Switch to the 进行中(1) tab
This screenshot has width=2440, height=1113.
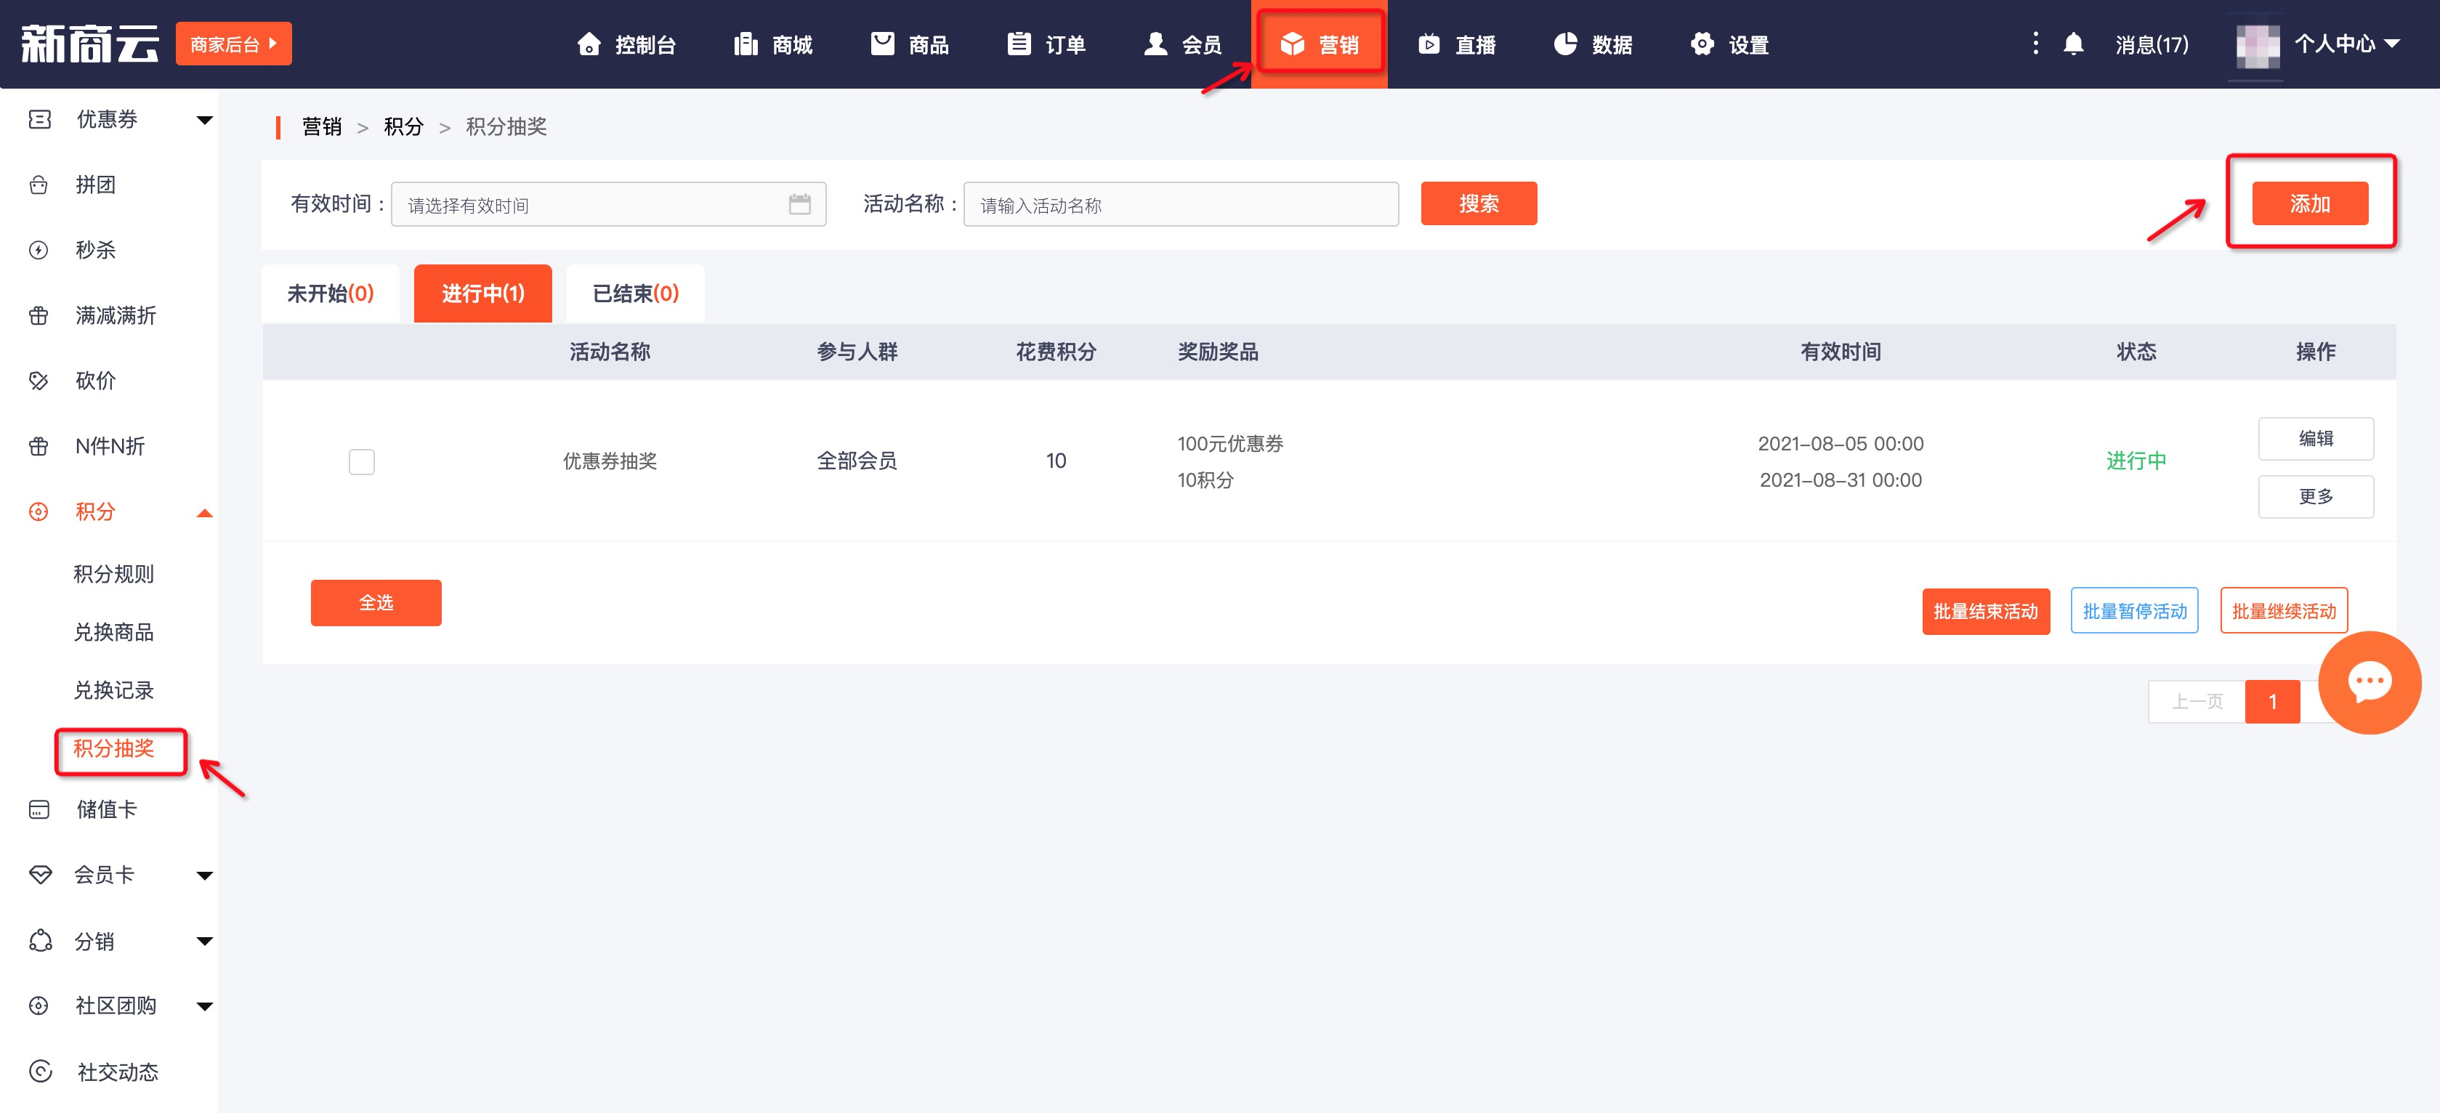click(483, 294)
